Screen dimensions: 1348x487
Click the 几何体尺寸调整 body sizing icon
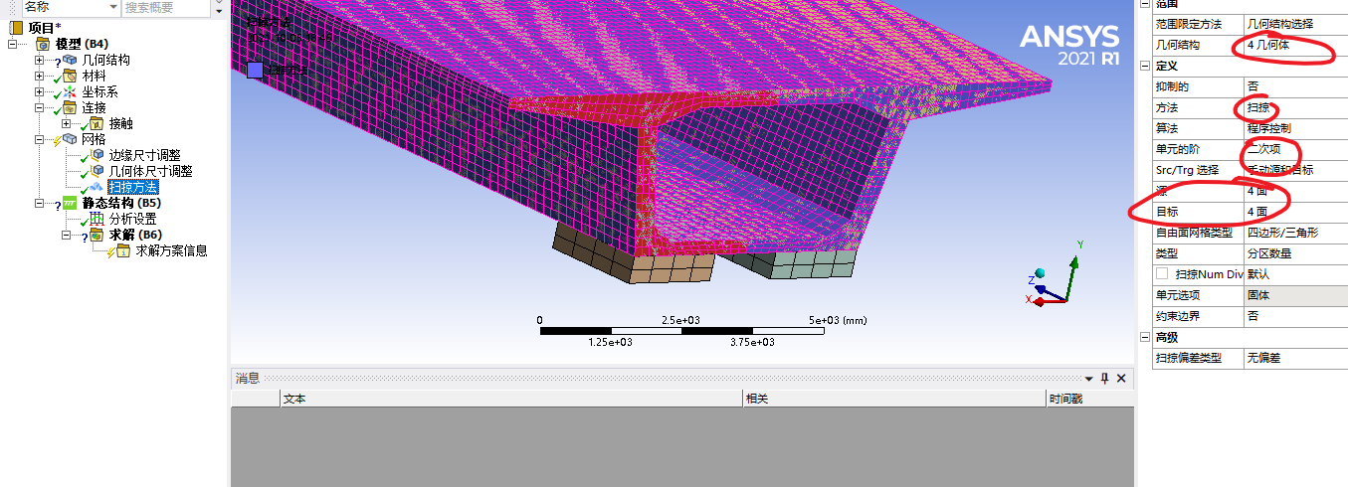pyautogui.click(x=96, y=171)
